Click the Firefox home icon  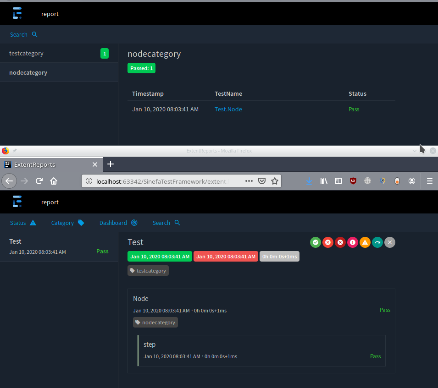click(54, 181)
